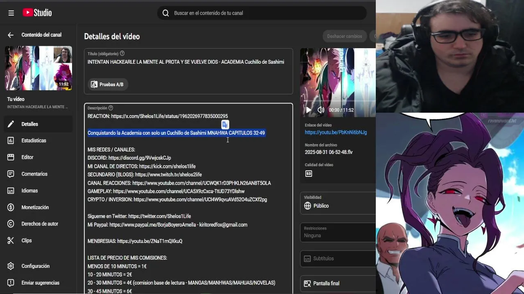
Task: Open the Idiomas section
Action: [38, 191]
